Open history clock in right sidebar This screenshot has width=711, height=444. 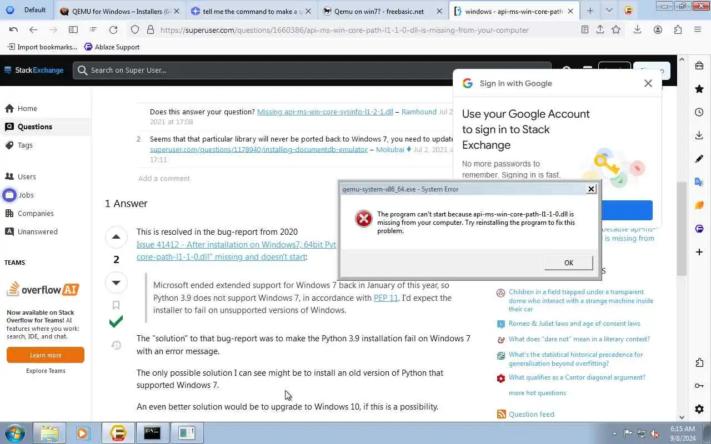pyautogui.click(x=699, y=112)
